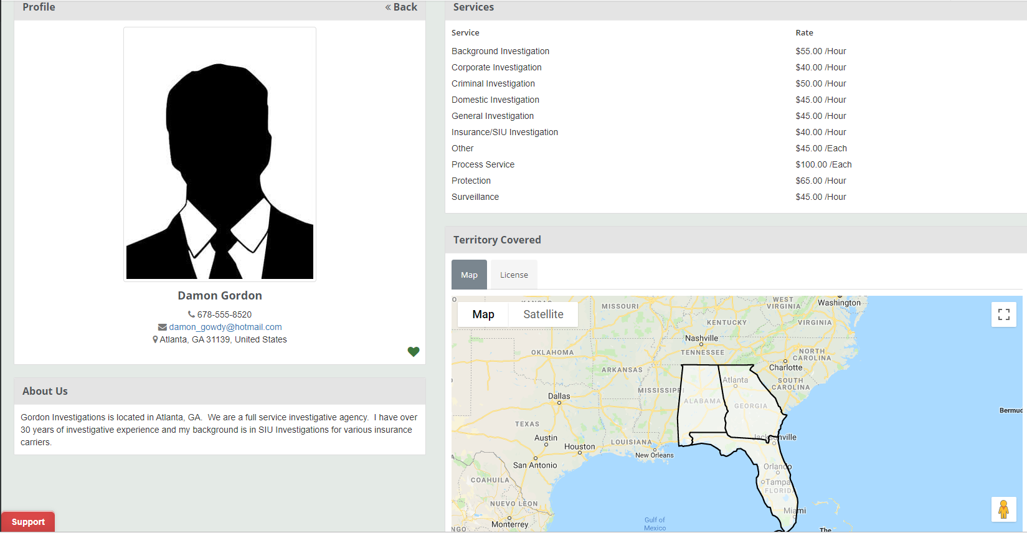Image resolution: width=1027 pixels, height=533 pixels.
Task: Select the Map view type button
Action: click(x=483, y=314)
